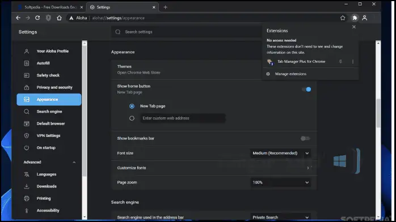
Task: Click the Aloha logo in address bar
Action: click(71, 18)
